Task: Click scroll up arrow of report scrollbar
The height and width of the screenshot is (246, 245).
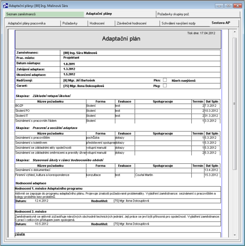Action: 235,32
